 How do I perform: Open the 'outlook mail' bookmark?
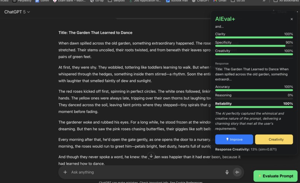pyautogui.click(x=177, y=1)
